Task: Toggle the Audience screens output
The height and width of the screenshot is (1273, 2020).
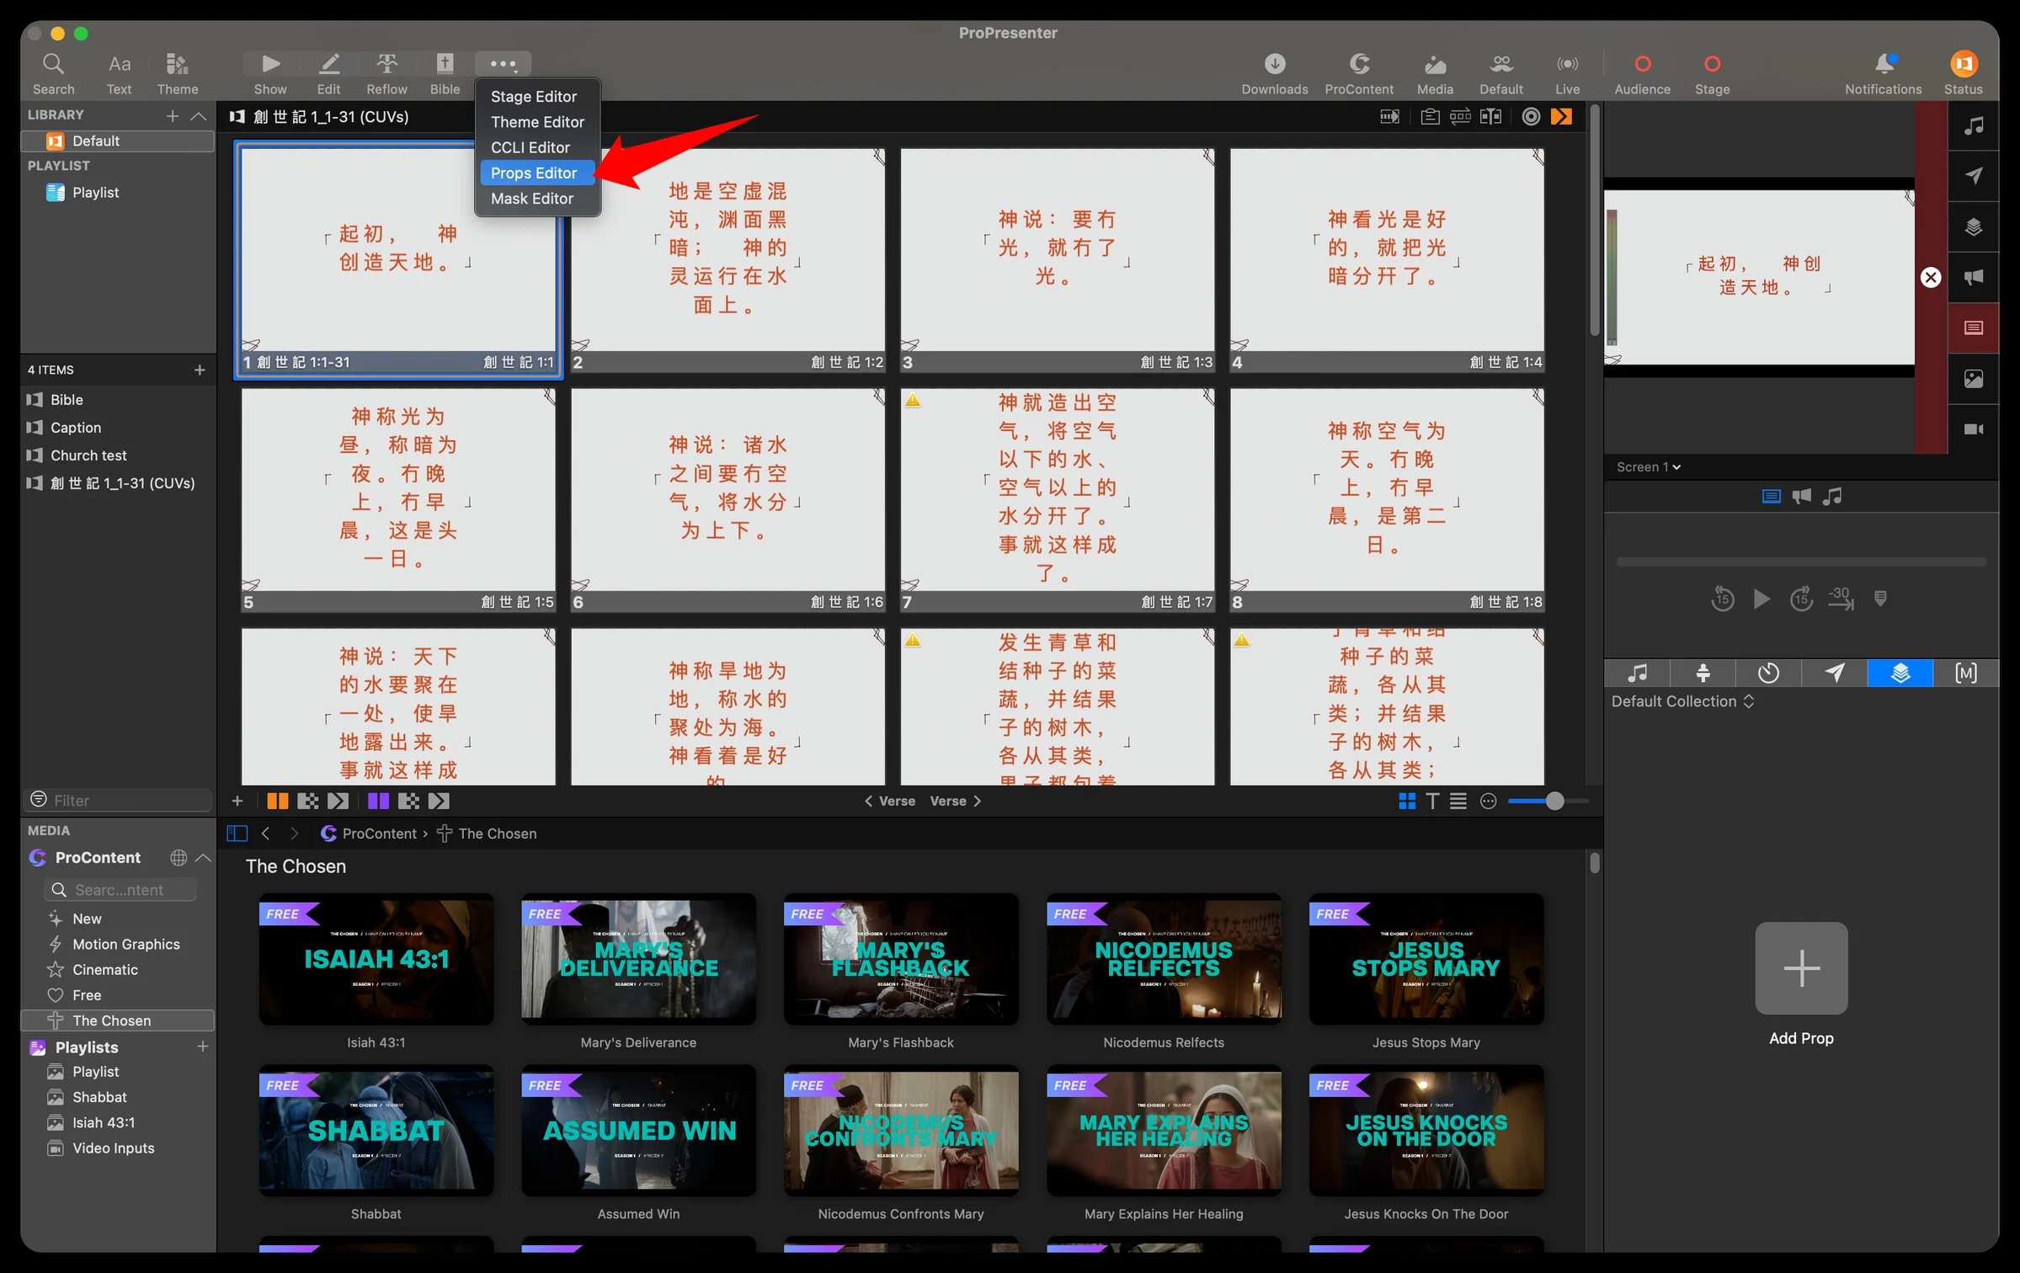Action: tap(1642, 73)
